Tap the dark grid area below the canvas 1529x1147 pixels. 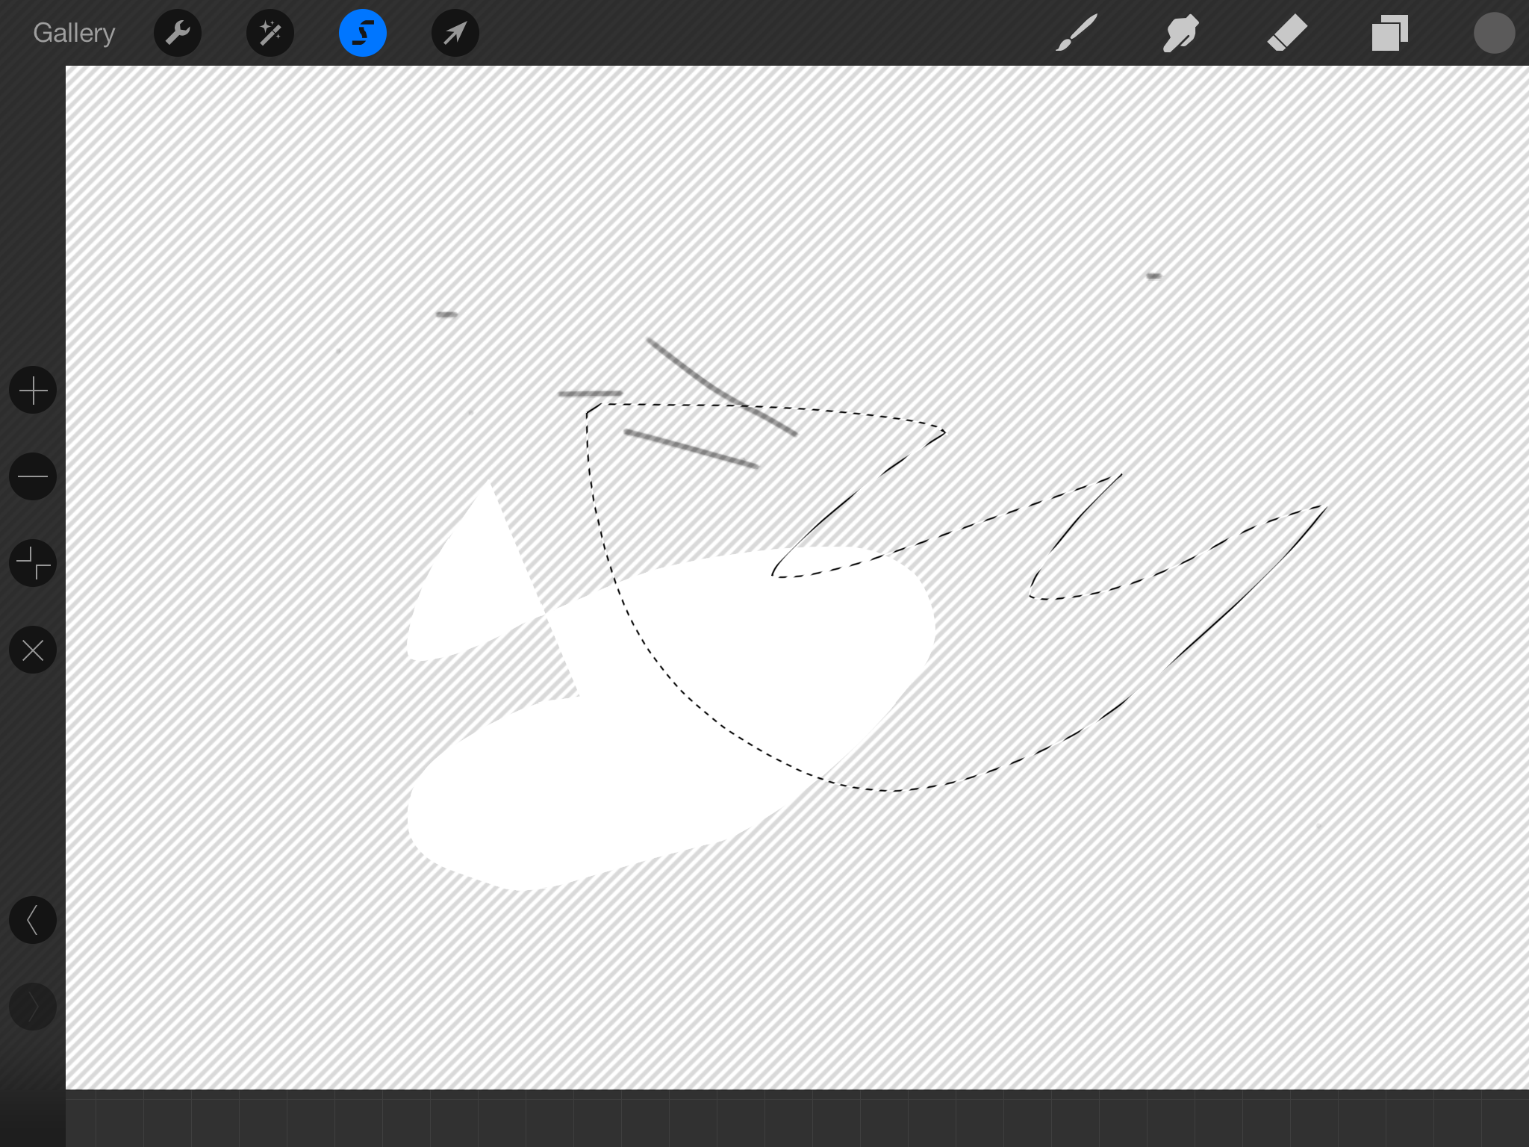[x=747, y=1119]
